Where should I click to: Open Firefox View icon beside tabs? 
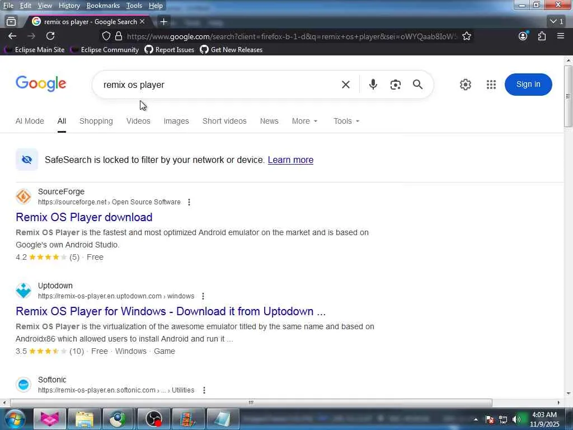click(x=11, y=22)
